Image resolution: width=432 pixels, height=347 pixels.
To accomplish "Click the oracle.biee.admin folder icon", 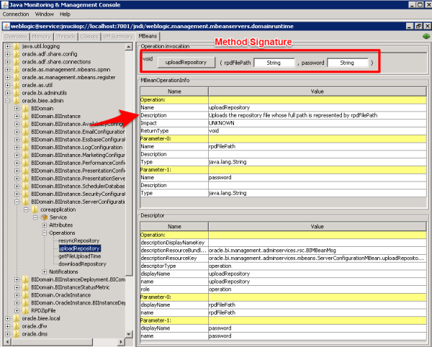I will pyautogui.click(x=16, y=101).
